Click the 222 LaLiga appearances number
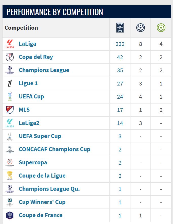Viewport: 173px width, 224px height. pos(120,44)
